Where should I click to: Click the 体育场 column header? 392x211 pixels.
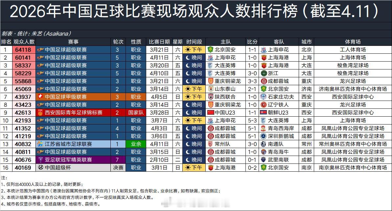(x=353, y=42)
